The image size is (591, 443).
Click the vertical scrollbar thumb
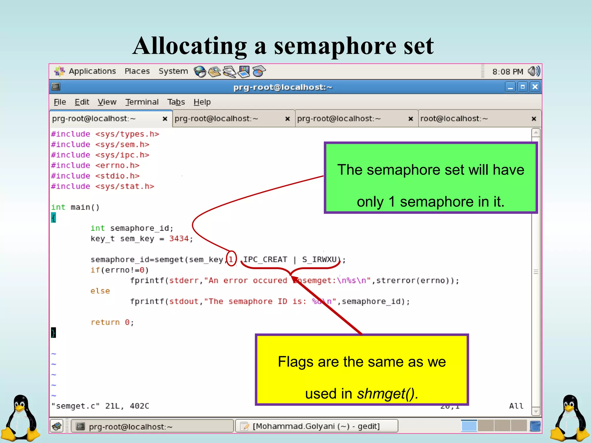tap(536, 272)
